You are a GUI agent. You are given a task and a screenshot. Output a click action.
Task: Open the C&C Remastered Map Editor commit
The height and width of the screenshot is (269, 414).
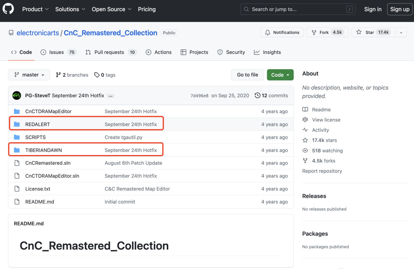(137, 189)
